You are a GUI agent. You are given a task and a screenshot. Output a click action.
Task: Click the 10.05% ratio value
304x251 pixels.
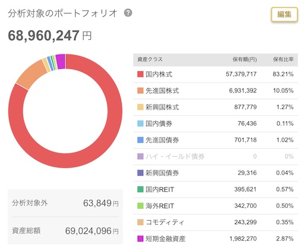(x=283, y=91)
